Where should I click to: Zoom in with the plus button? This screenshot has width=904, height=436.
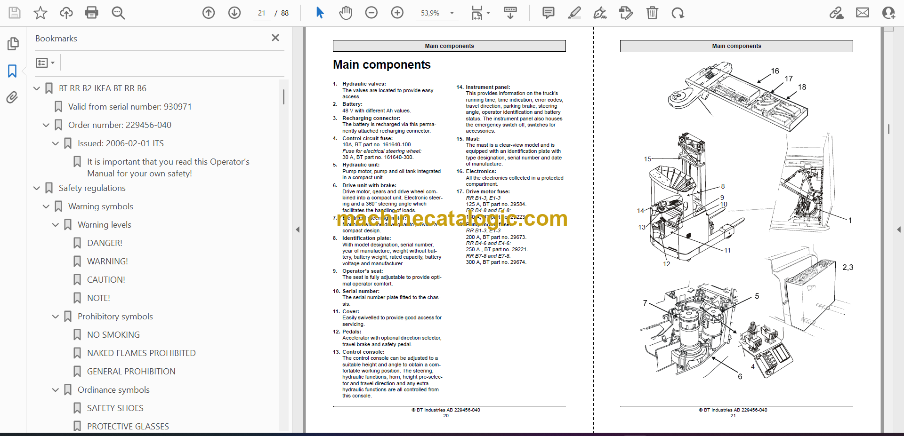pyautogui.click(x=397, y=13)
